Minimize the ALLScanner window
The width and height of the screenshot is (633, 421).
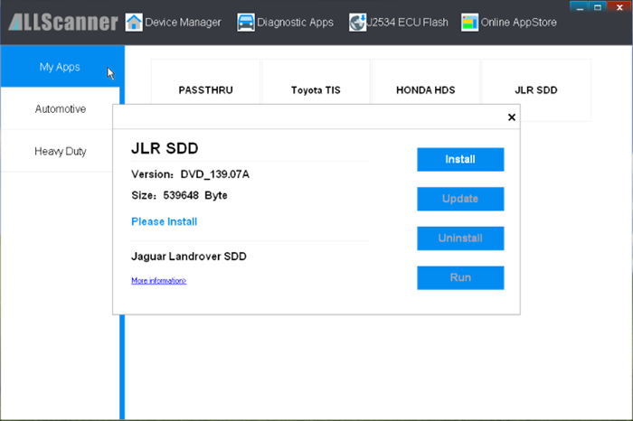[580, 7]
